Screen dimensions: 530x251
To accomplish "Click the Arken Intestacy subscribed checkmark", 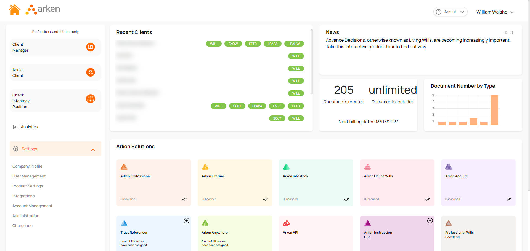I will point(346,199).
